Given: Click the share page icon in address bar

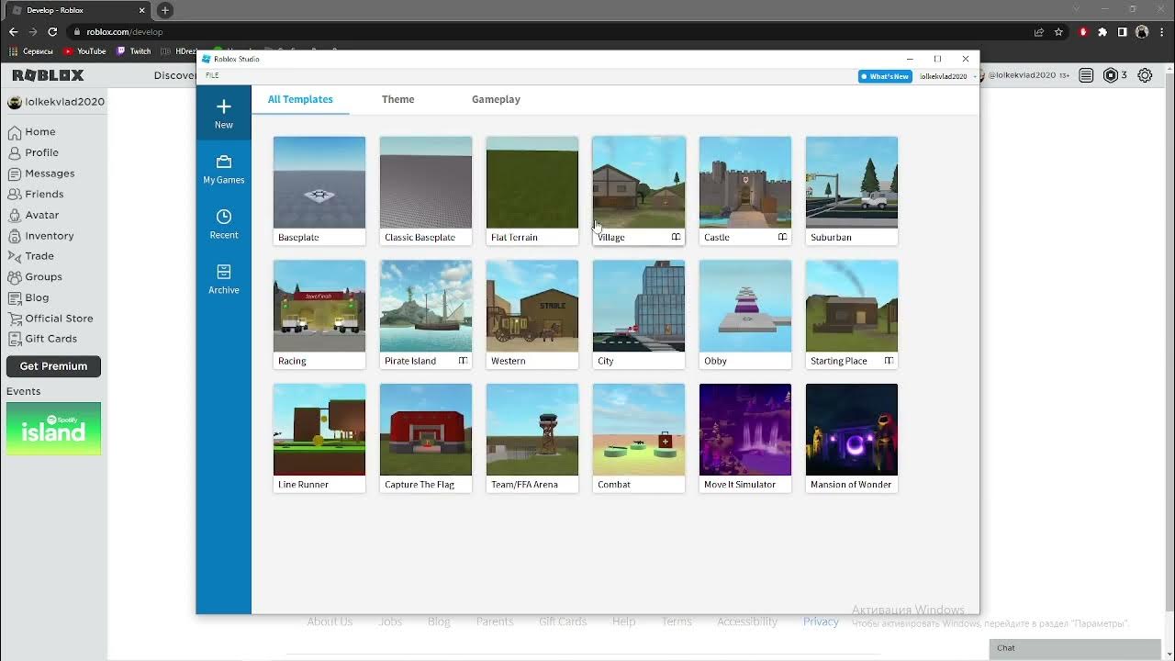Looking at the screenshot, I should pyautogui.click(x=1038, y=31).
